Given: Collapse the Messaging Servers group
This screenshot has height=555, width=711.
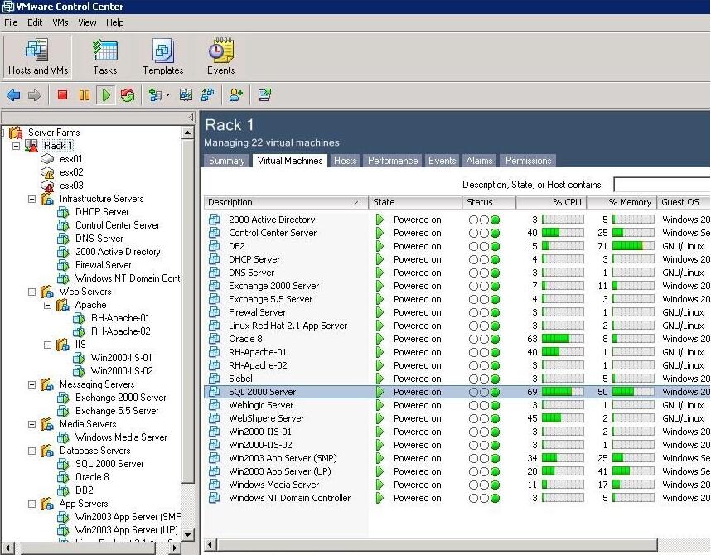Looking at the screenshot, I should pyautogui.click(x=31, y=384).
